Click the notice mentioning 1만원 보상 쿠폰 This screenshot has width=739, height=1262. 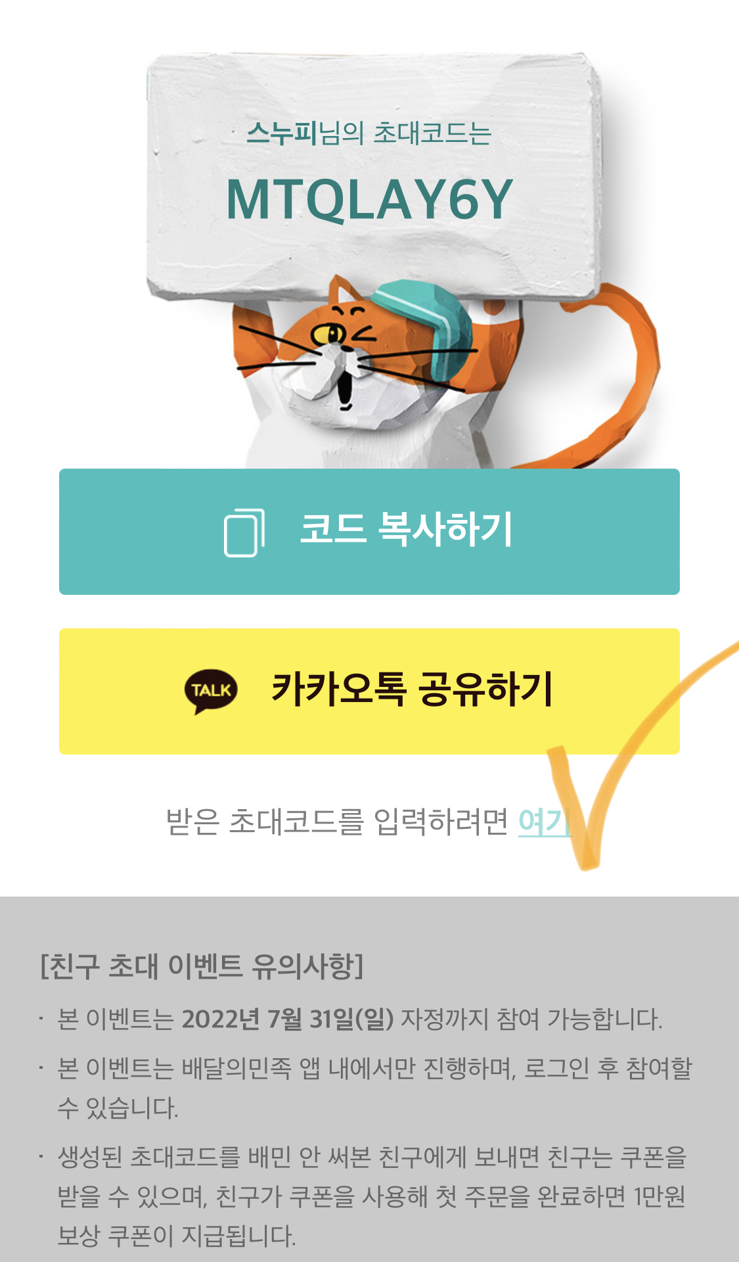(372, 1196)
